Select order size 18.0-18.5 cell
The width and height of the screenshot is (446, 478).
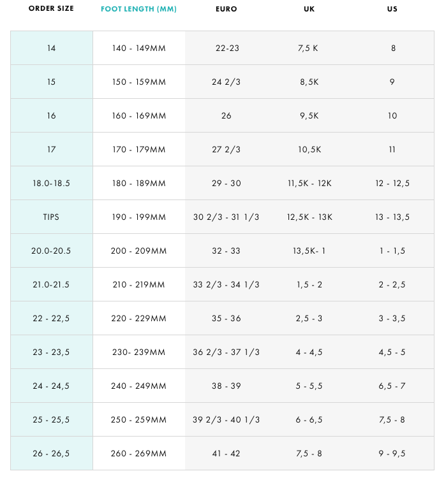click(x=52, y=183)
